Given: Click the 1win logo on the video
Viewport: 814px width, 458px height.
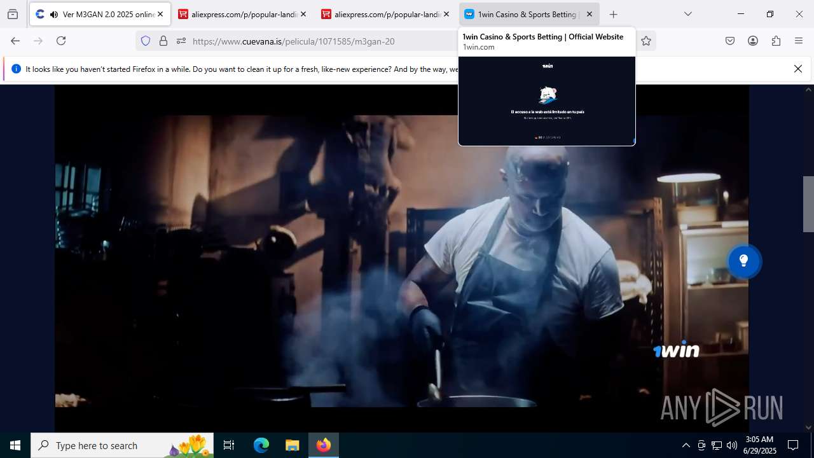Looking at the screenshot, I should coord(676,350).
